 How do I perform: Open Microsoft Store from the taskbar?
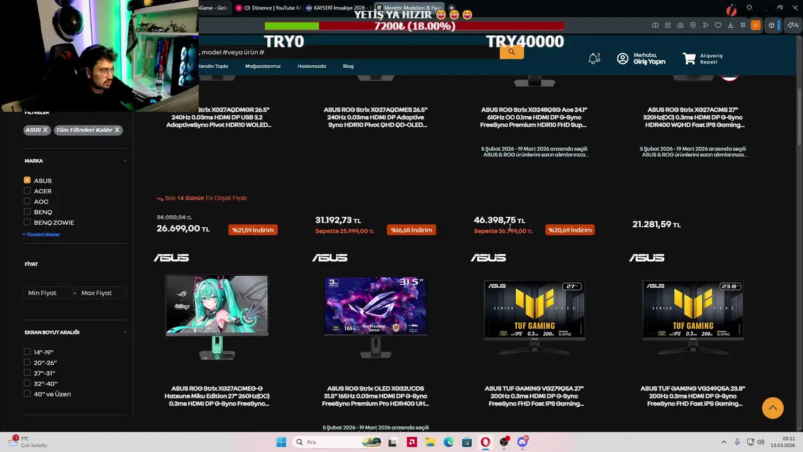(467, 442)
